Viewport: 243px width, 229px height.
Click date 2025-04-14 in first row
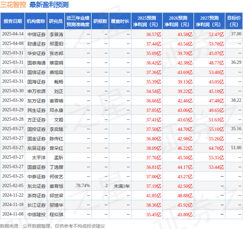pos(13,34)
